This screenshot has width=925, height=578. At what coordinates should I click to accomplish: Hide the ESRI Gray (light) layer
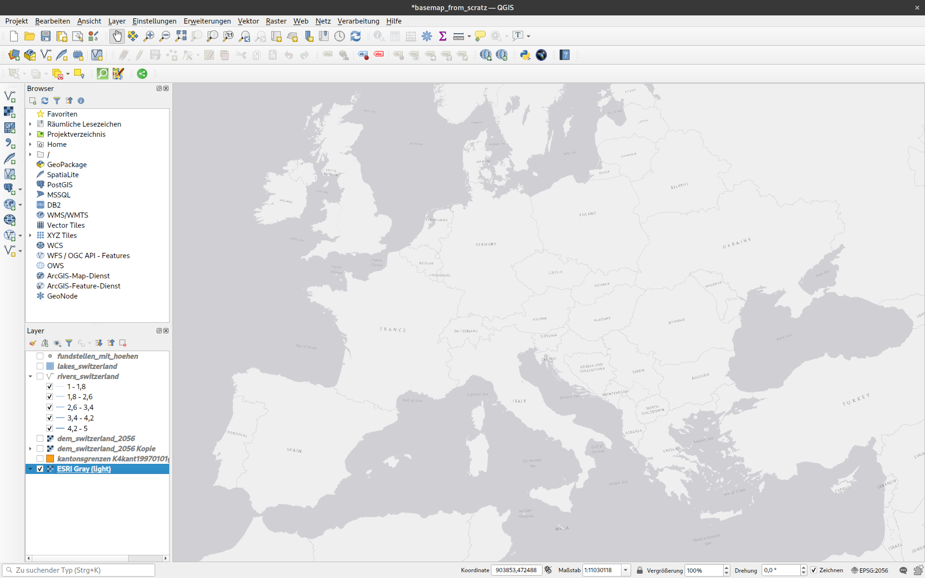[40, 469]
